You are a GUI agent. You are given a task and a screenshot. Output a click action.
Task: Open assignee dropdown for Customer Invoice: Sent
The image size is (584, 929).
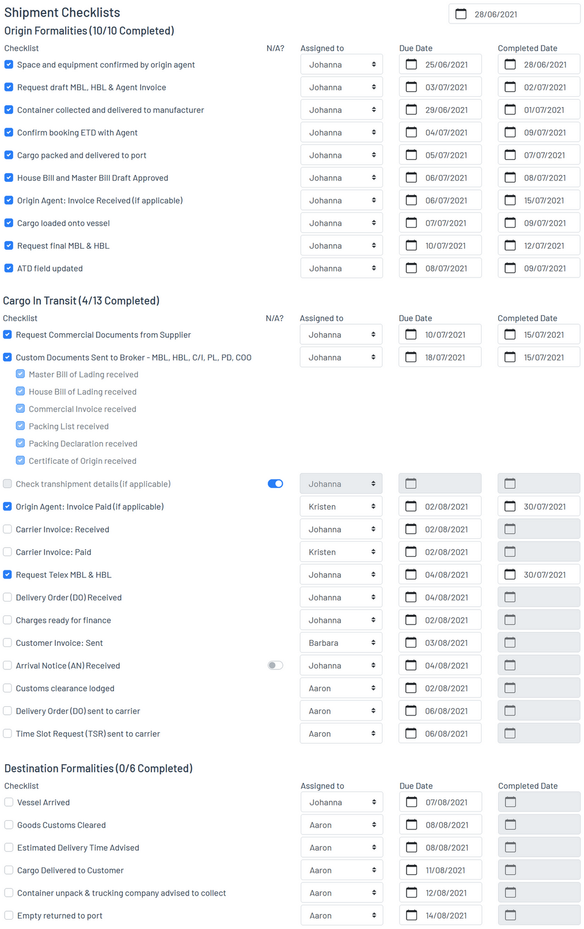pos(341,643)
